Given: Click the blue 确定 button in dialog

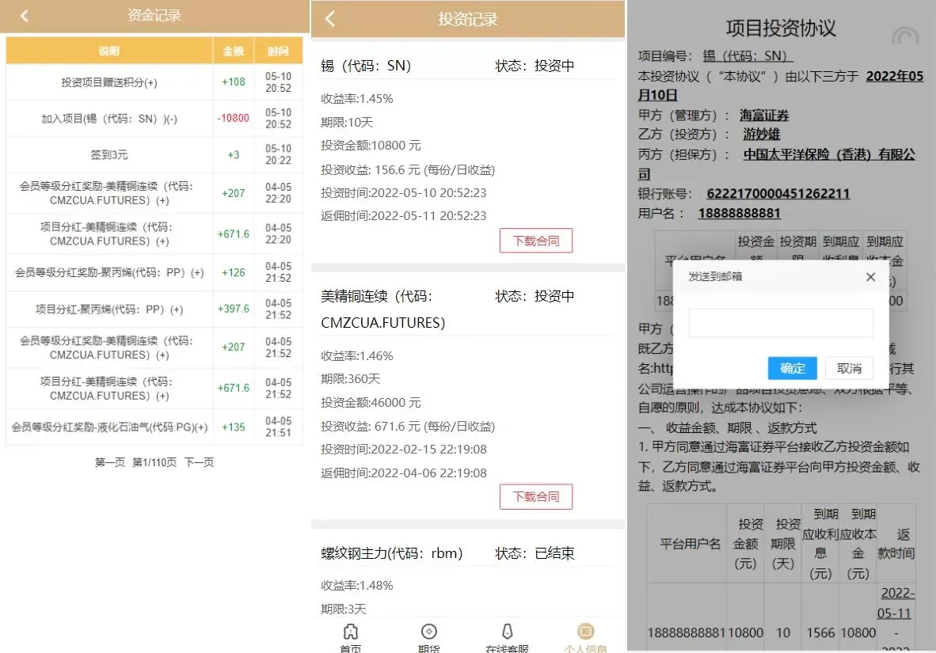Looking at the screenshot, I should pos(792,368).
